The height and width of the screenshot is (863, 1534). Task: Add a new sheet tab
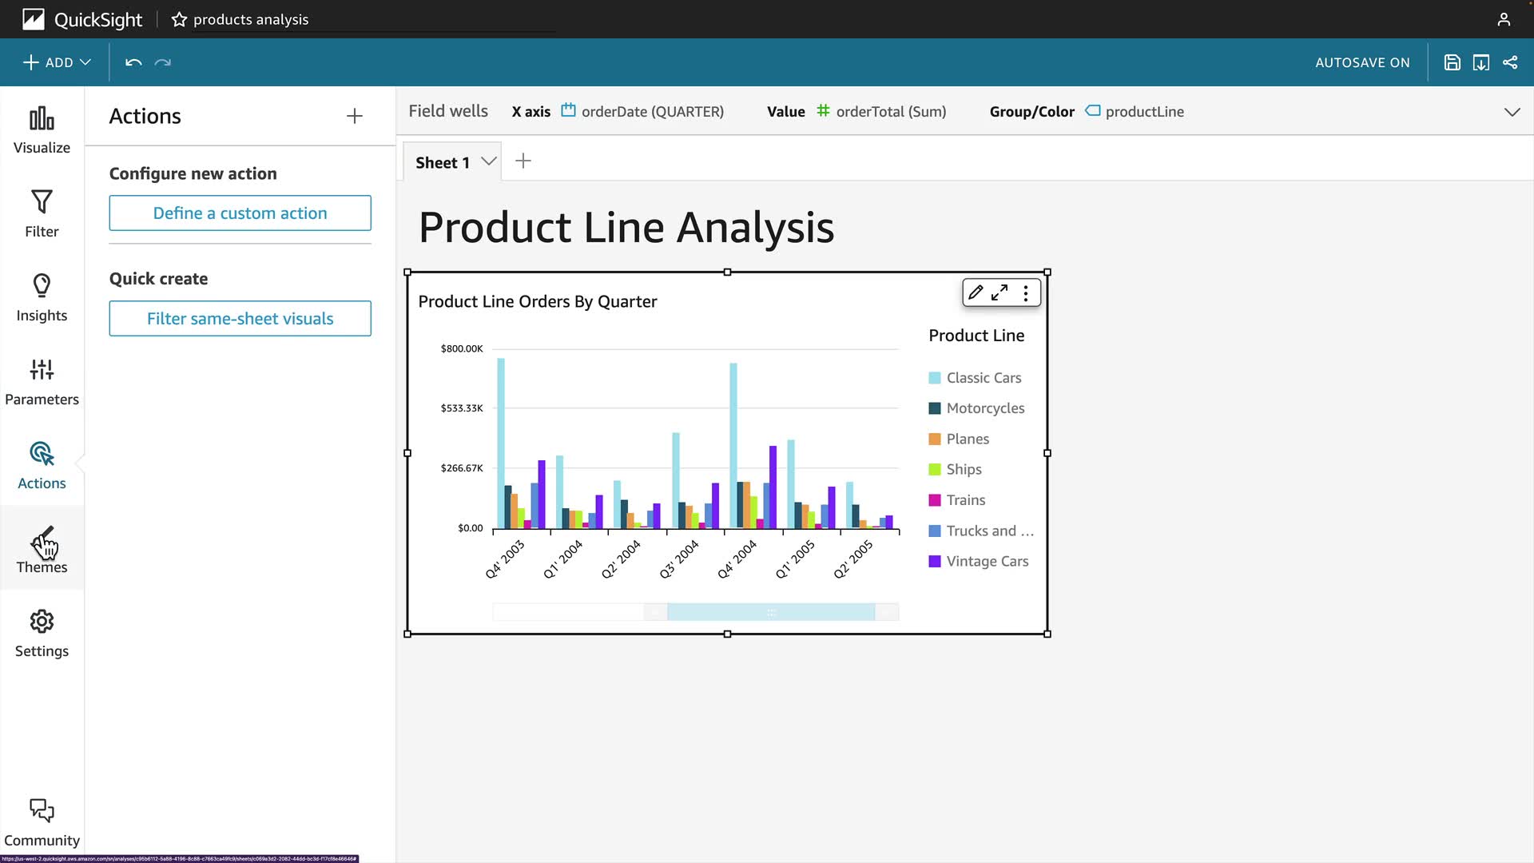(523, 161)
